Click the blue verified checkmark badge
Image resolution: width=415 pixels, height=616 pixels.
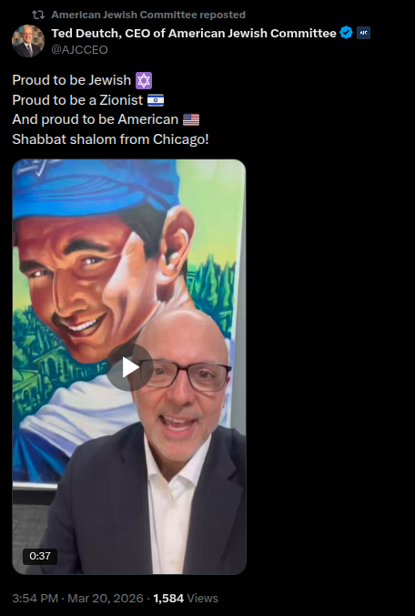[x=346, y=33]
